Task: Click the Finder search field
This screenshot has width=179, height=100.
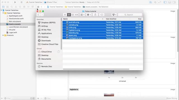Action: pos(130,15)
